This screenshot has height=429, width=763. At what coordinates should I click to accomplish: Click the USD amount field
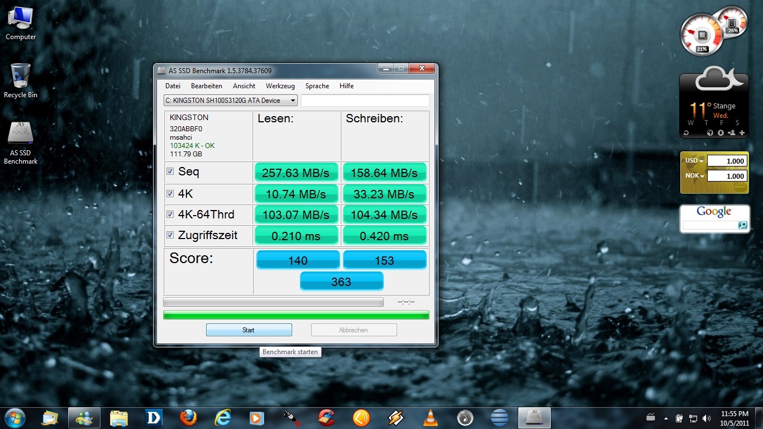pos(727,161)
